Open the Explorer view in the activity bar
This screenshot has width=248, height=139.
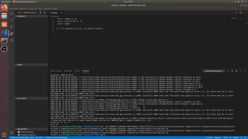pyautogui.click(x=12, y=14)
